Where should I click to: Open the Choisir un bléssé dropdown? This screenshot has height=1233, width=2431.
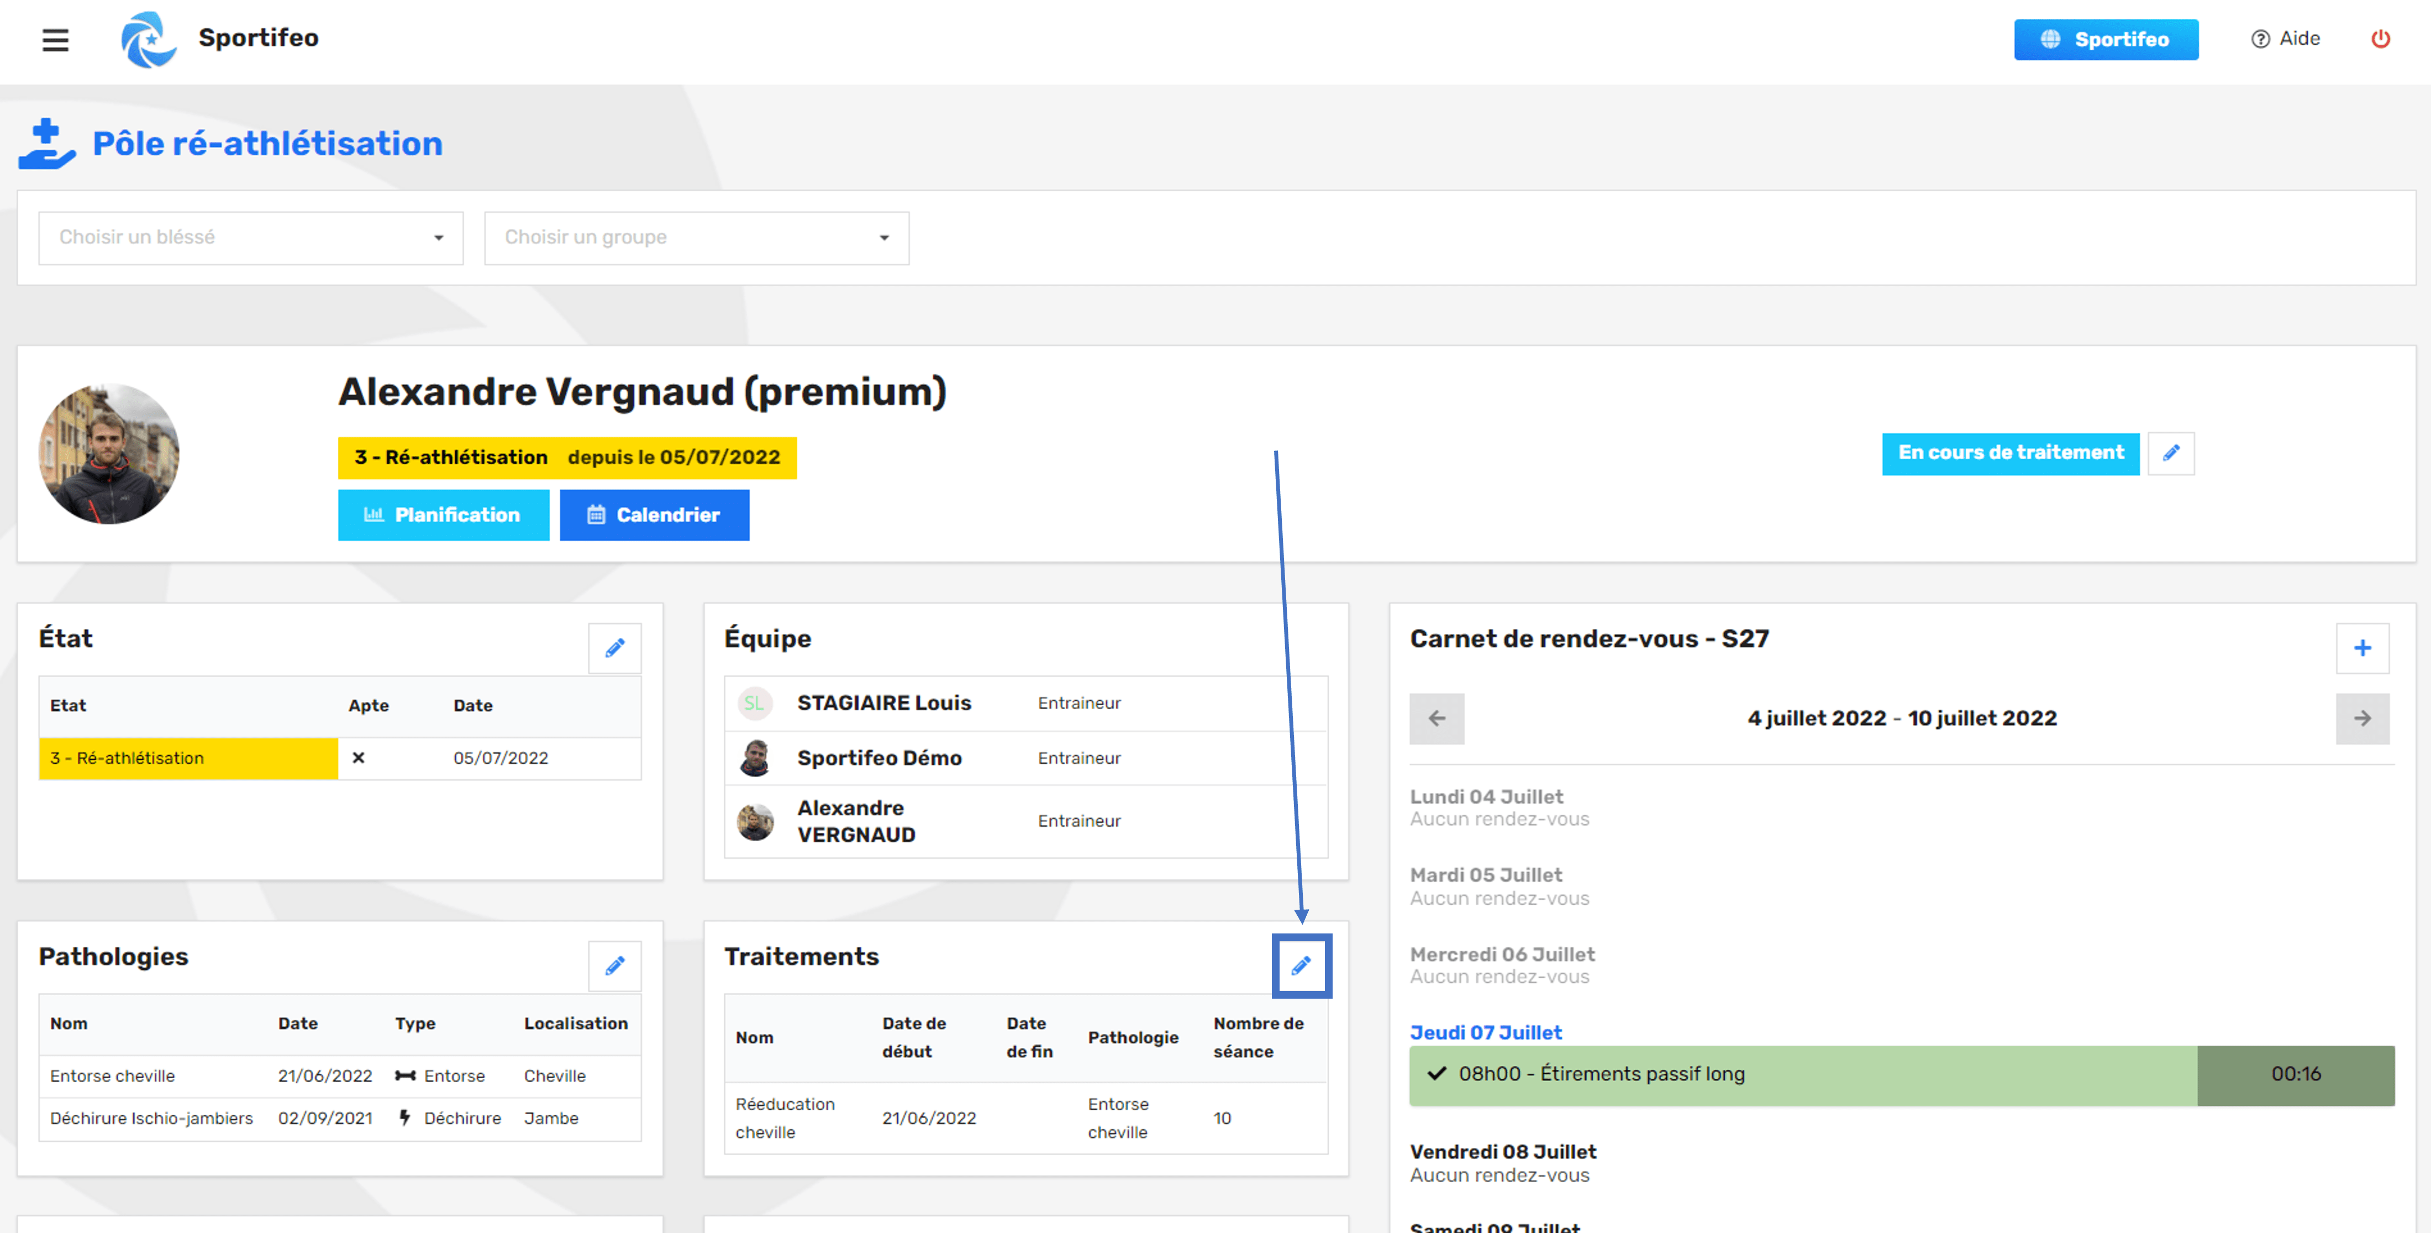click(251, 237)
